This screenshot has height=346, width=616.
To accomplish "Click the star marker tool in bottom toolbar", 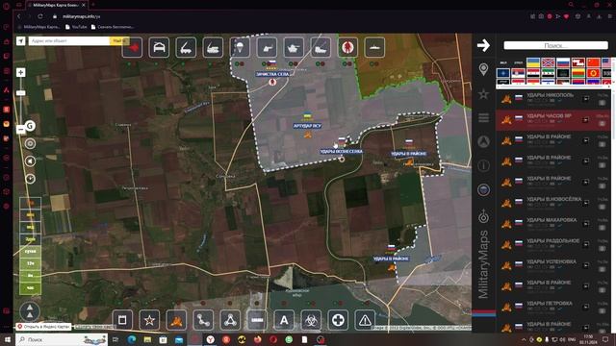I will pos(149,320).
